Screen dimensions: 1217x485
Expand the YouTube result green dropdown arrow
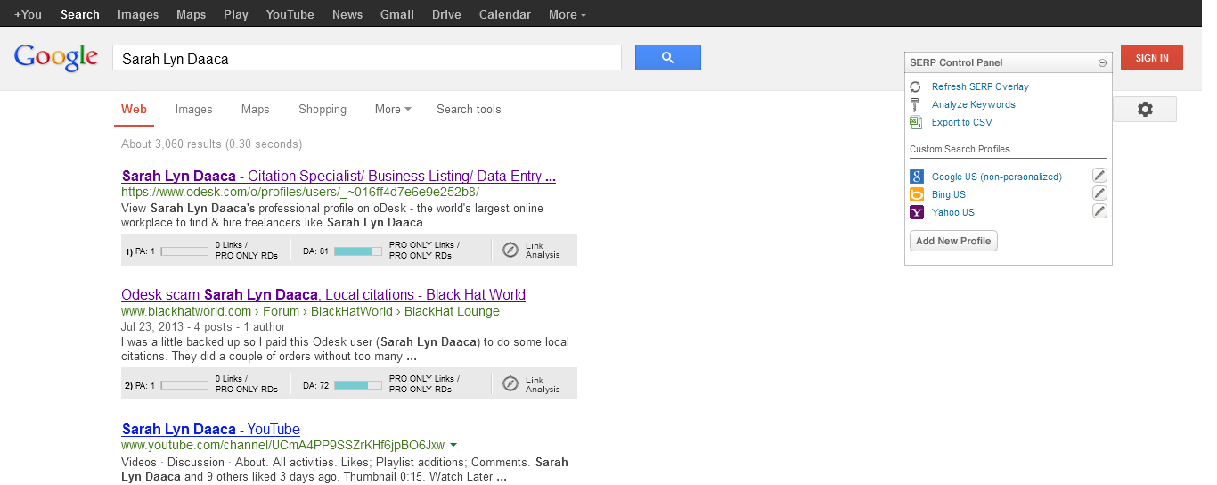tap(453, 445)
